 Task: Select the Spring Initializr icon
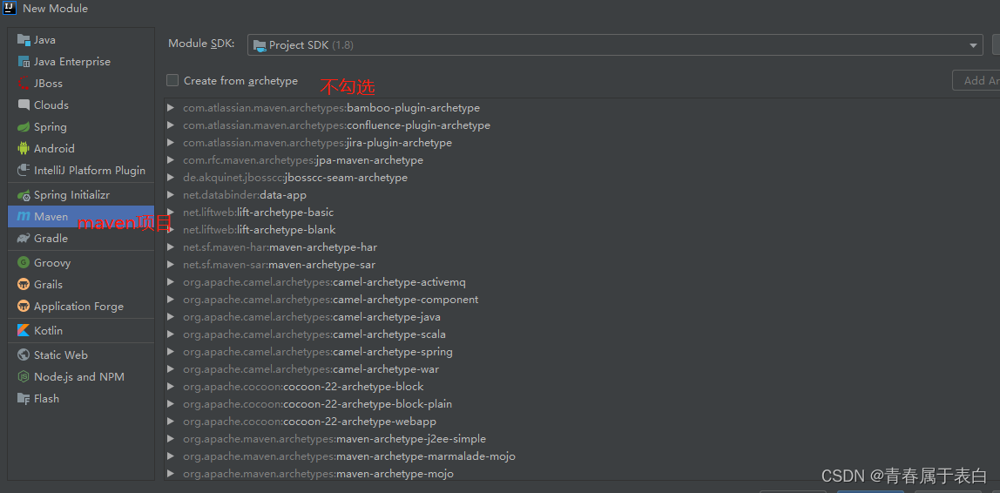(24, 195)
